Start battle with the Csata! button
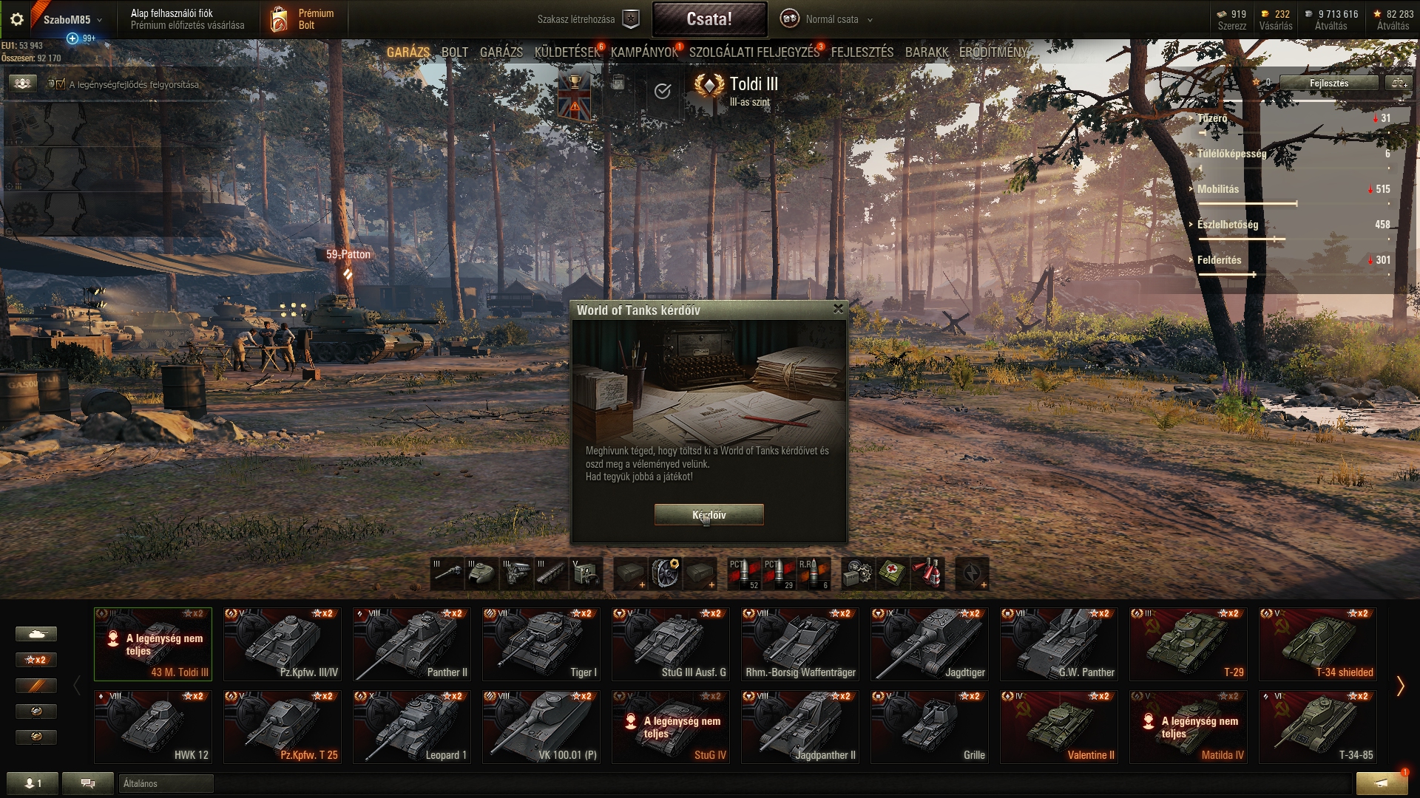This screenshot has height=798, width=1420. point(709,19)
